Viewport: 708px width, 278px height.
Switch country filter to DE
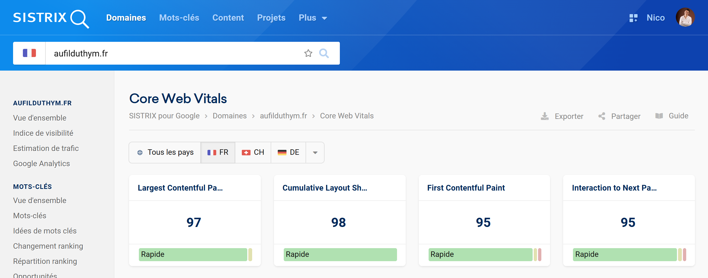288,152
